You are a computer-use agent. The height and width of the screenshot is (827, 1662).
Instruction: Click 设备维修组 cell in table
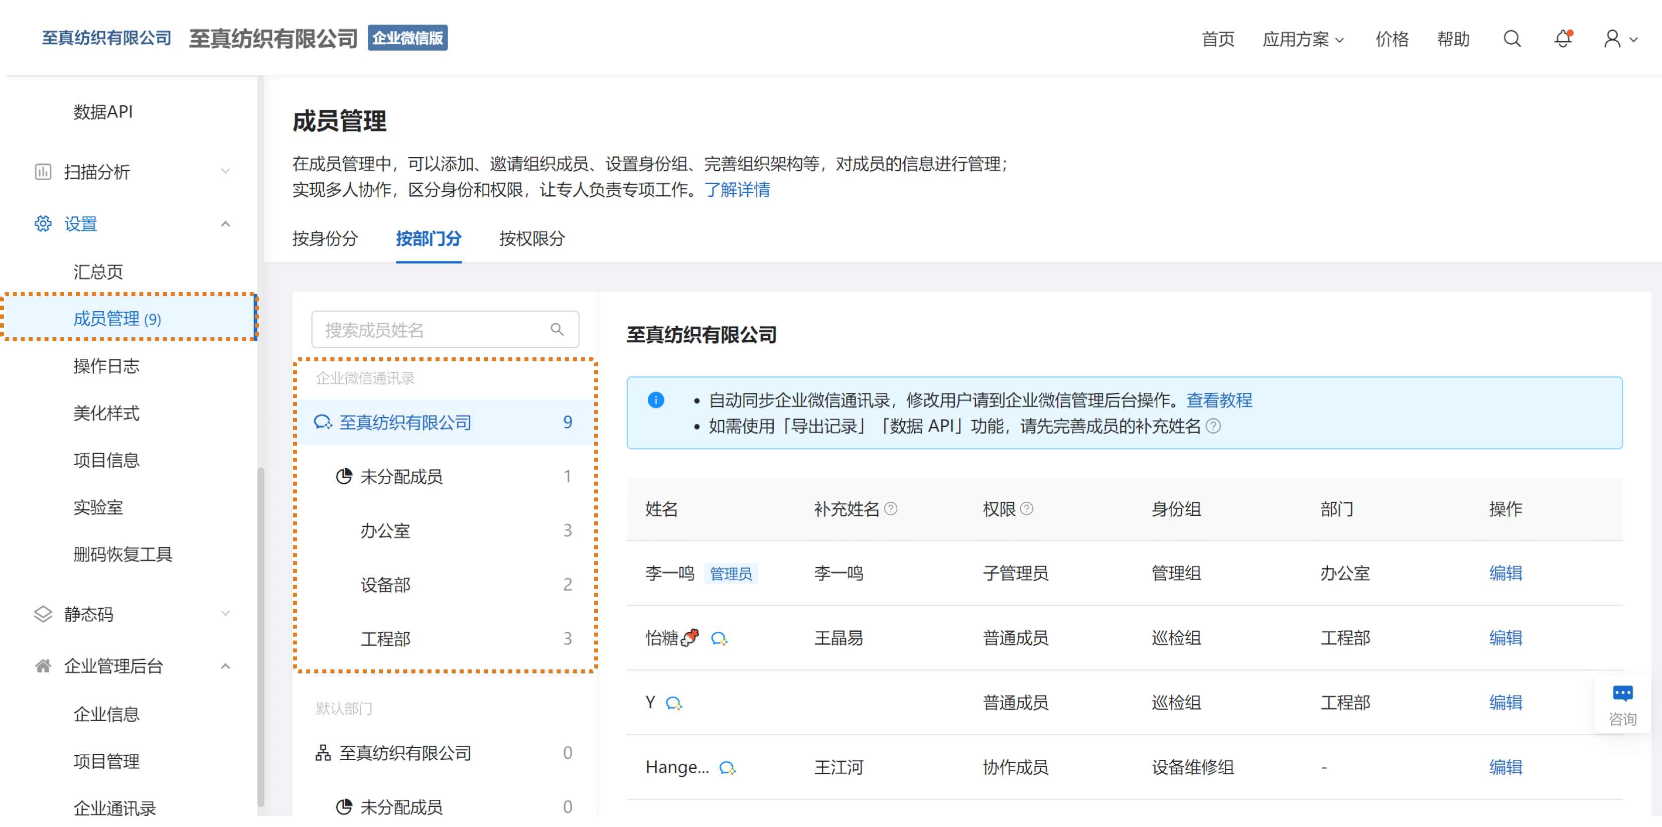[1192, 767]
